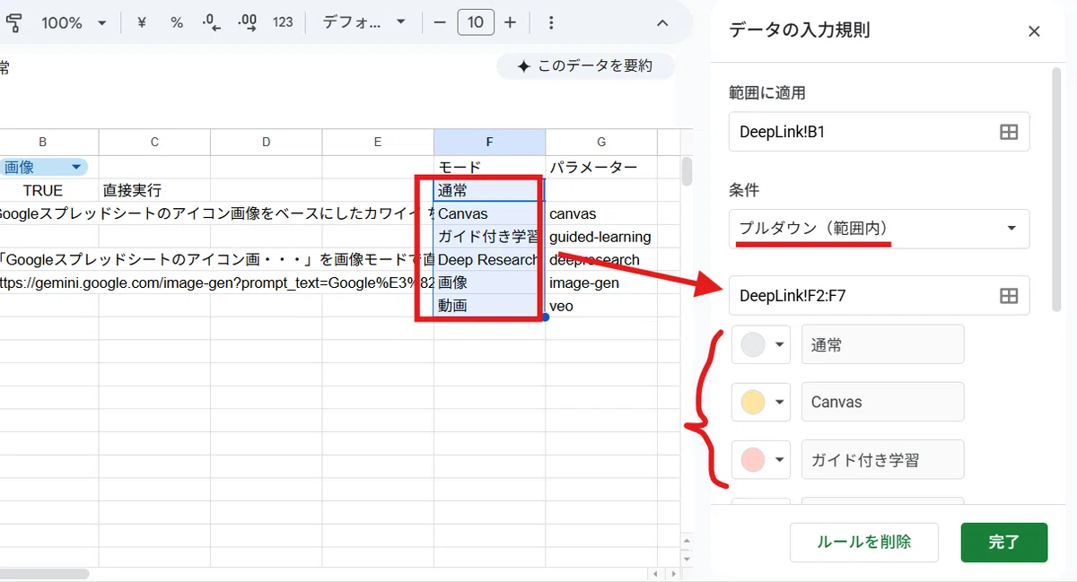The height and width of the screenshot is (582, 1077).
Task: Select column C header
Action: click(x=154, y=142)
